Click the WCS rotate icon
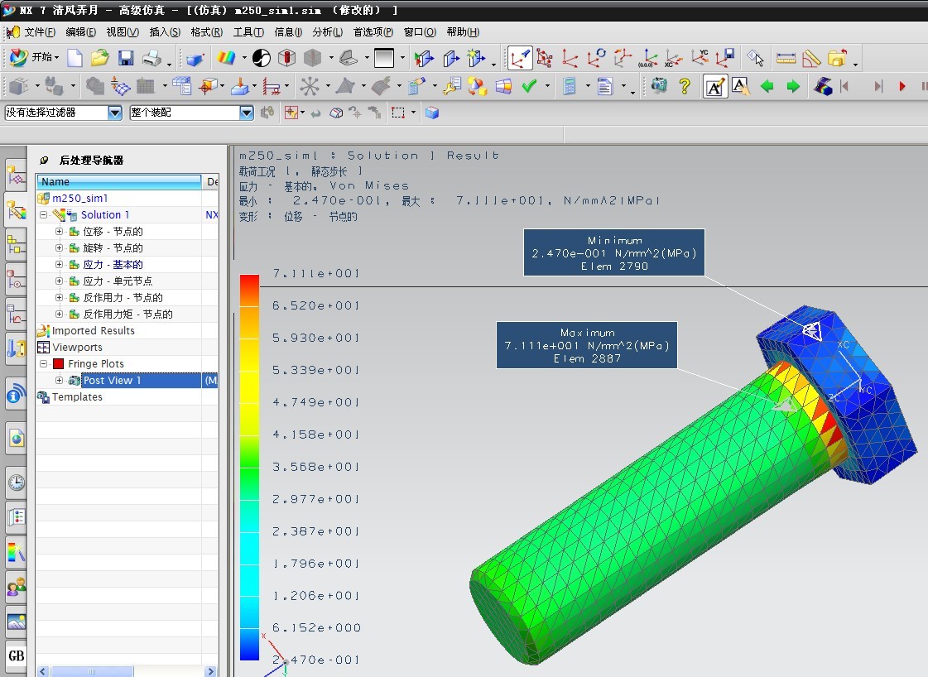 (x=596, y=57)
